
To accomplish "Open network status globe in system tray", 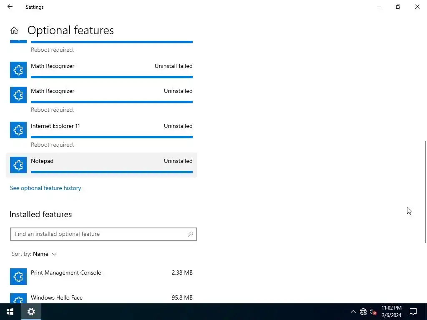I will tap(363, 312).
